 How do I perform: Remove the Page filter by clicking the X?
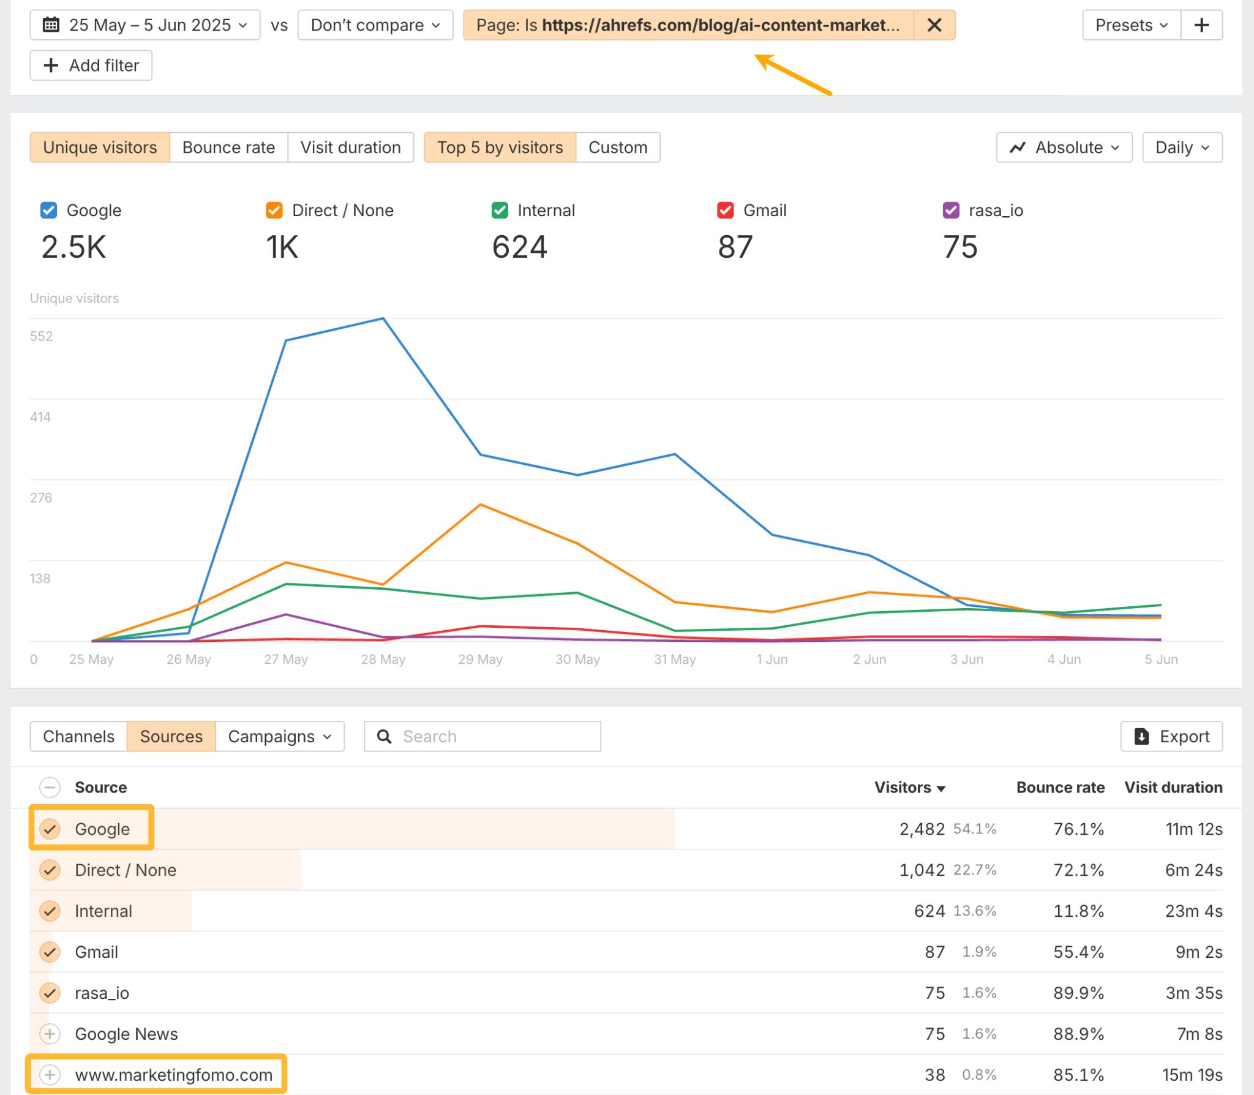[x=934, y=24]
